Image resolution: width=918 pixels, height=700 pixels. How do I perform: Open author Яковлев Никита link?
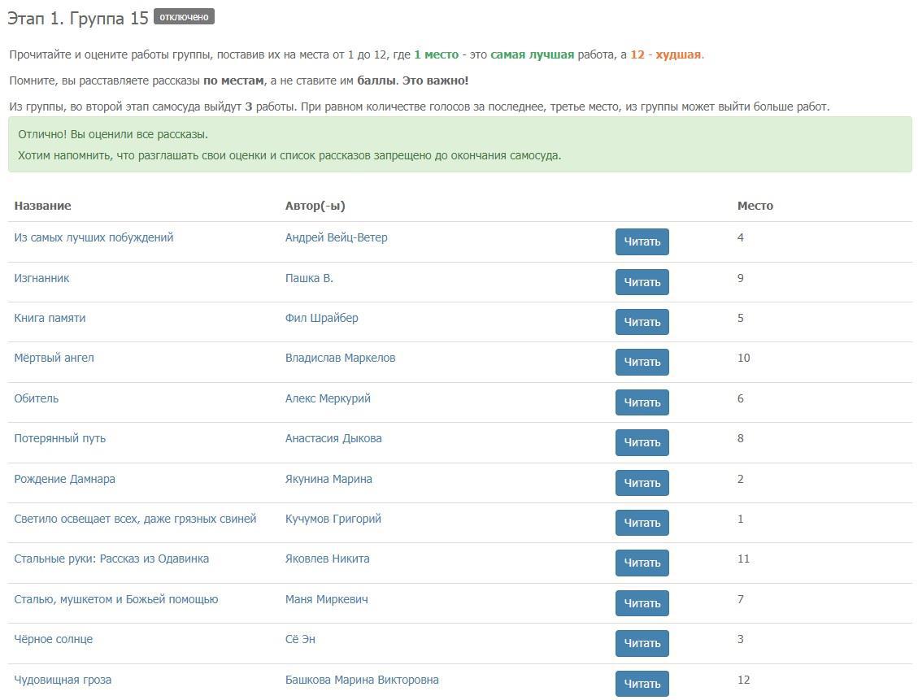pyautogui.click(x=327, y=559)
